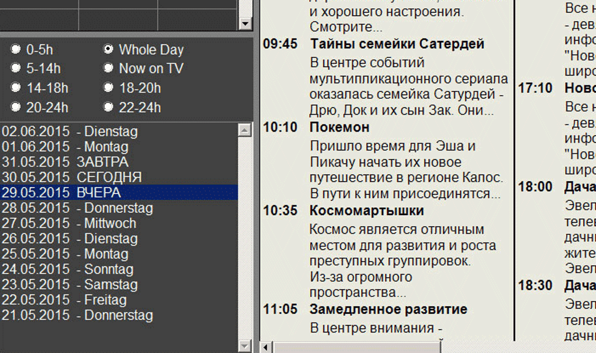Screen dimensions: 596x353
Task: Select date 30.05.2015 СЕГОДНЯ
Action: click(119, 177)
